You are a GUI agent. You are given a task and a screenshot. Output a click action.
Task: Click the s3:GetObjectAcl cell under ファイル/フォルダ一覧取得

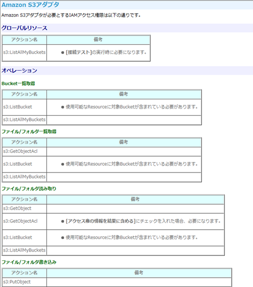(25, 151)
